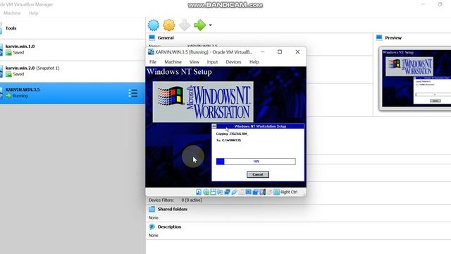
Task: Click the USB devices status icon
Action: tap(234, 192)
